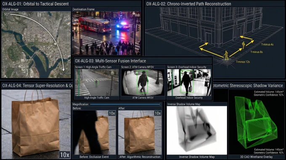Viewport: 286px width, 160px height.
Task: Click the Screen 2: ATM Camera WFOV header
Action: 138,67
